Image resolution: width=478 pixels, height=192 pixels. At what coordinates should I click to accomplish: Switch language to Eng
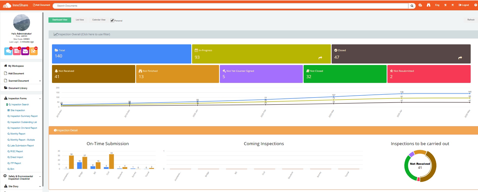(437, 5)
